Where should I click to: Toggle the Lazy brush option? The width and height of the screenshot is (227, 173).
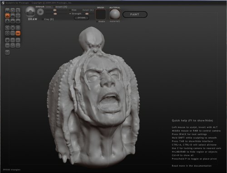(49, 7)
